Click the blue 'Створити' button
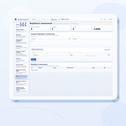This screenshot has height=126, width=126. click(33, 59)
